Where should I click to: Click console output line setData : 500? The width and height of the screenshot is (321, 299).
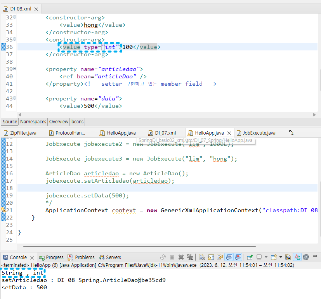[24, 287]
